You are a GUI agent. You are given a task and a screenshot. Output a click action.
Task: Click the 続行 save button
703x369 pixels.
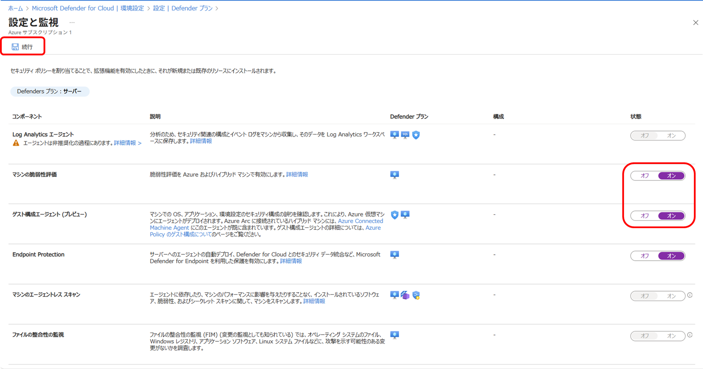pyautogui.click(x=22, y=47)
